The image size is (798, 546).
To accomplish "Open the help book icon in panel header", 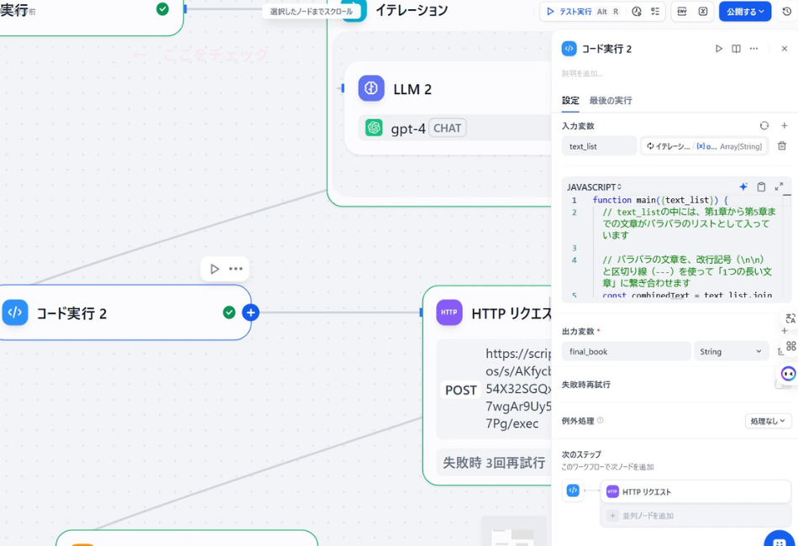I will coord(736,49).
